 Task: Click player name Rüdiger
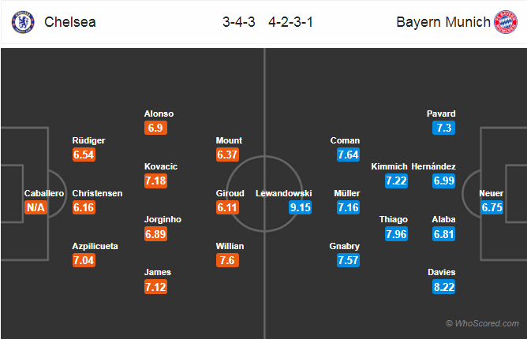pos(88,140)
